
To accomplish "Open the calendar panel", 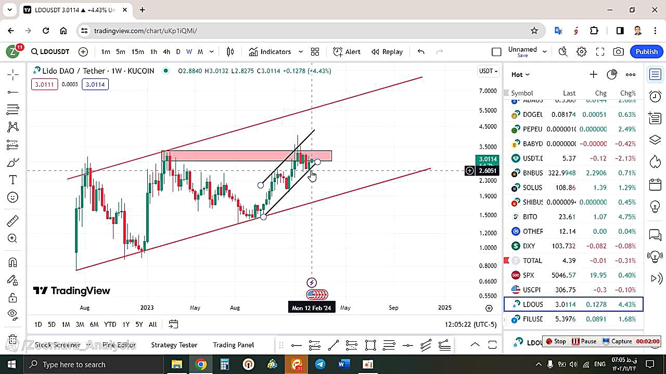I will click(655, 184).
